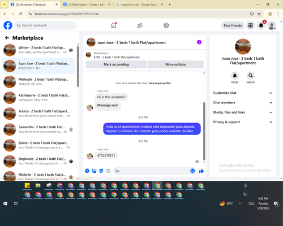Reload the browser page

click(x=21, y=14)
